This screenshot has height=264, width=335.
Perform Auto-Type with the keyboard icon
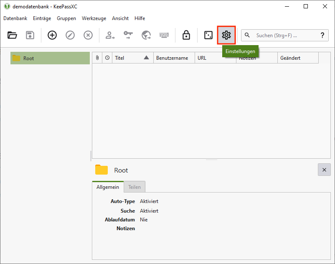pyautogui.click(x=164, y=36)
